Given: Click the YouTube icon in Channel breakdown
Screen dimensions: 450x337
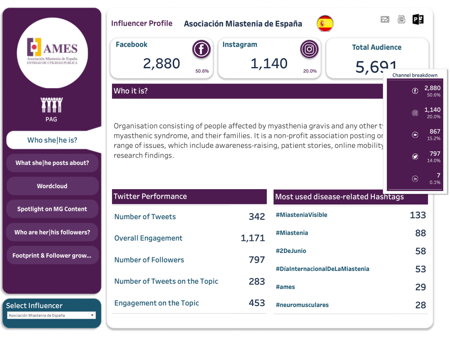Looking at the screenshot, I should pyautogui.click(x=414, y=135).
